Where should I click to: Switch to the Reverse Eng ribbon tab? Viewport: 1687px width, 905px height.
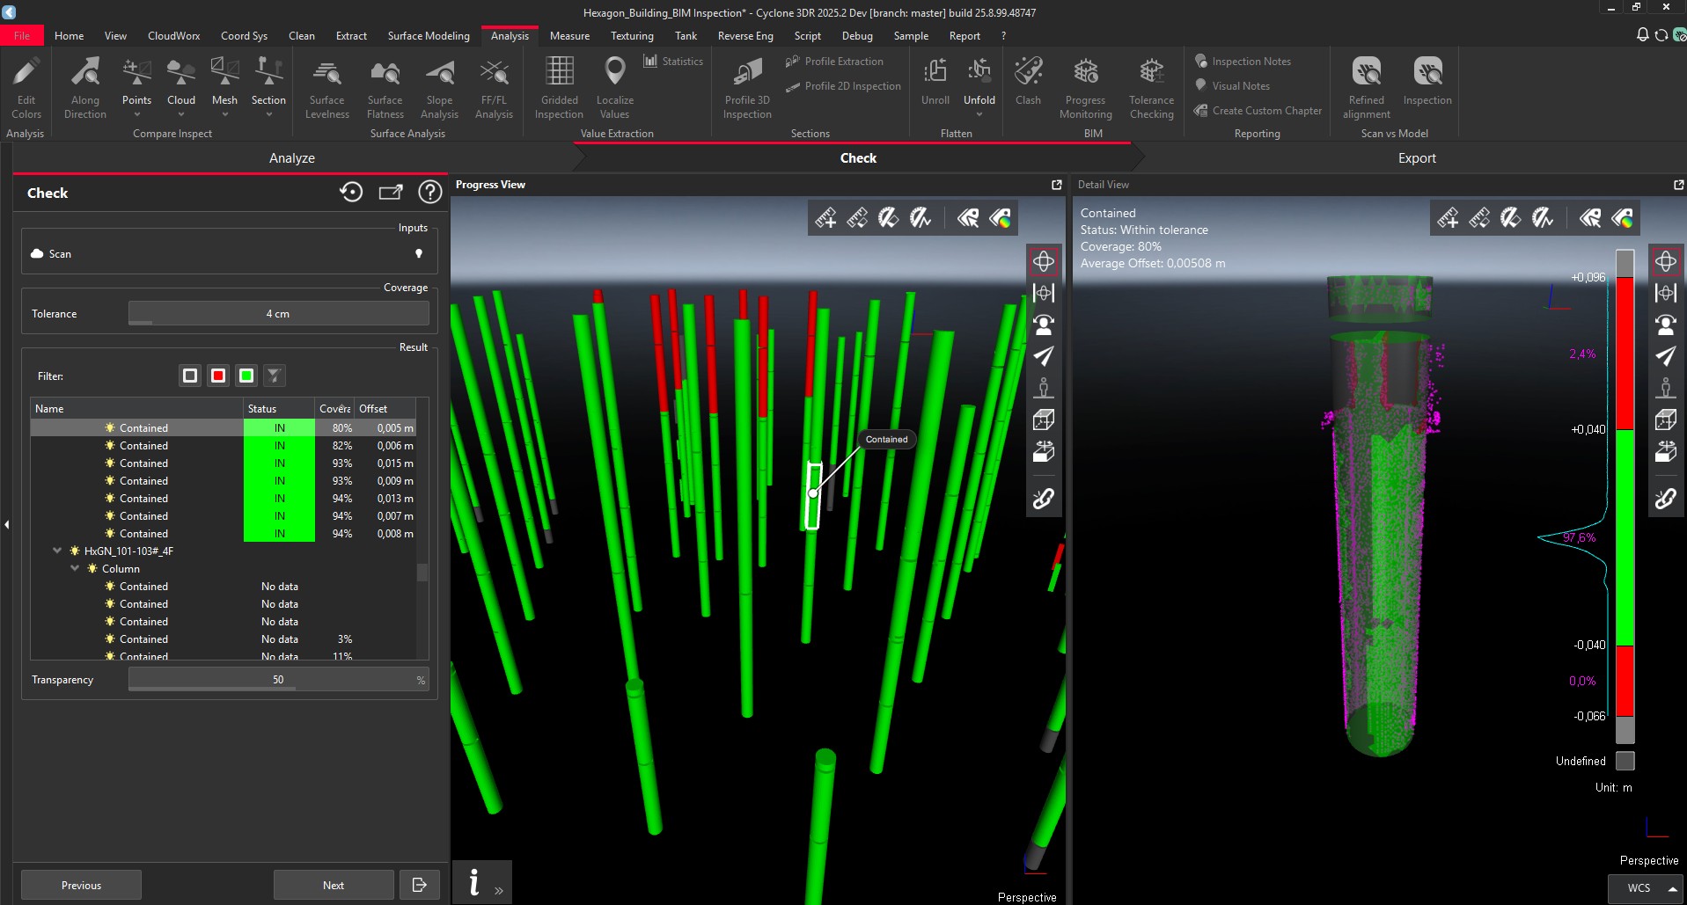click(744, 35)
